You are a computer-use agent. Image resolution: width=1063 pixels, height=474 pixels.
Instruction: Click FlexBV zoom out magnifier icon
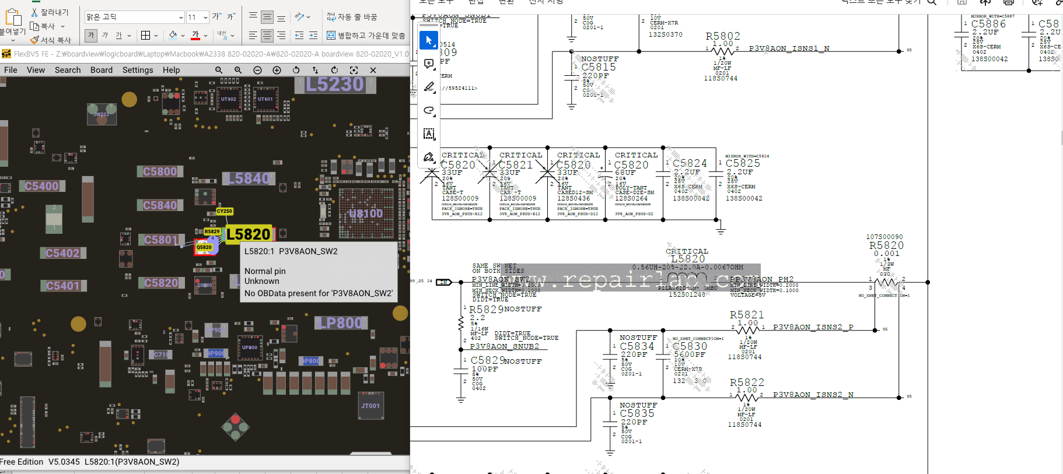coord(219,70)
